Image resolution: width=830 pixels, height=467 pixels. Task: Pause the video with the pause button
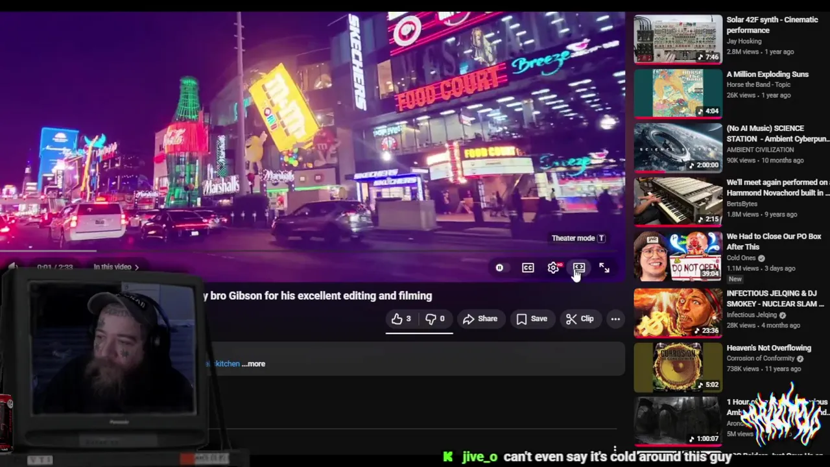point(499,267)
